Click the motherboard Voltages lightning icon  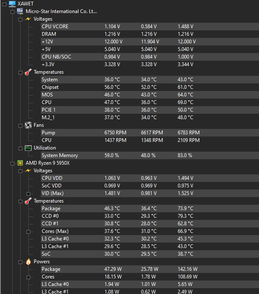pos(28,19)
